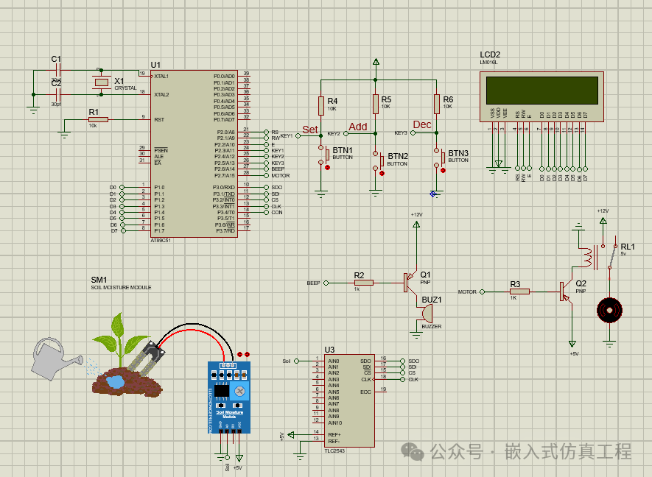Click the LCD2 display screen
The width and height of the screenshot is (652, 477).
click(x=540, y=90)
